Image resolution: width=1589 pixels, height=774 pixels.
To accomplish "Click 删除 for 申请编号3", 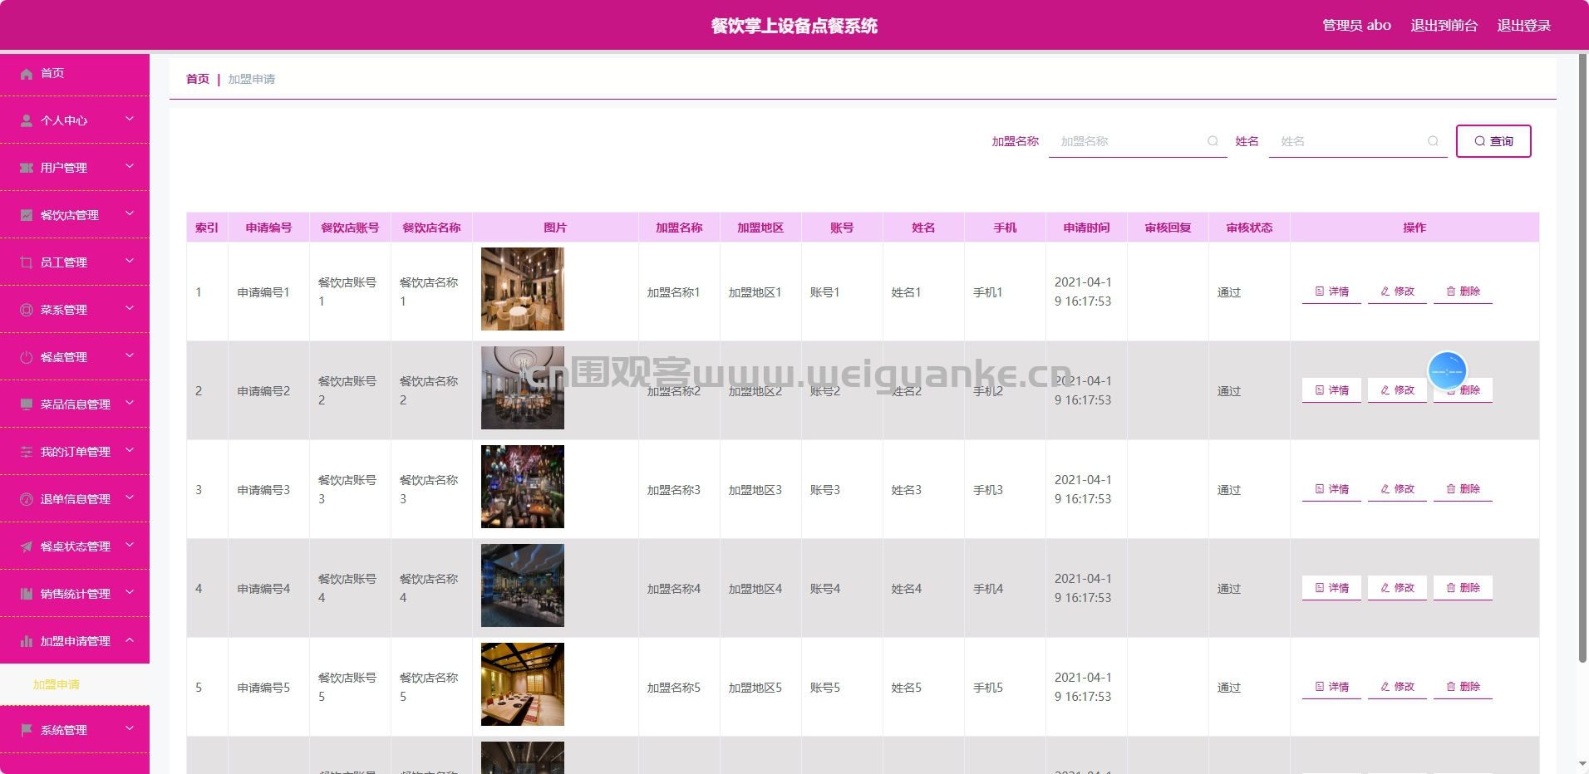I will pyautogui.click(x=1463, y=489).
